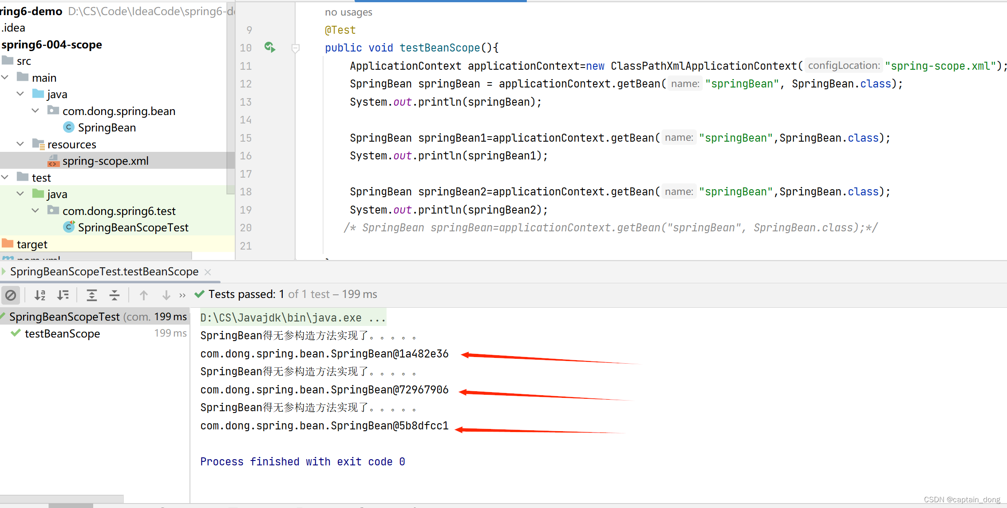
Task: Click the spring-scope.xml file icon
Action: [54, 161]
